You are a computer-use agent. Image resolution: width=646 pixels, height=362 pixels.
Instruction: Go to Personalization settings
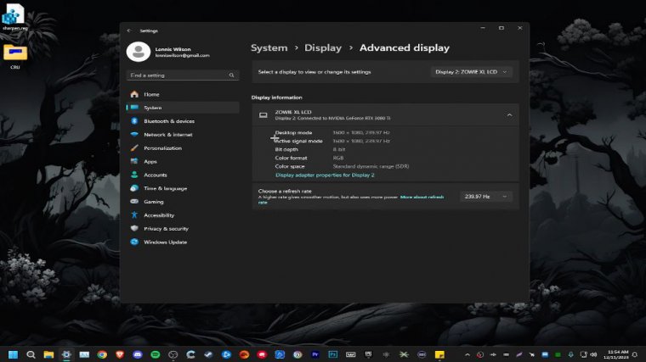162,148
